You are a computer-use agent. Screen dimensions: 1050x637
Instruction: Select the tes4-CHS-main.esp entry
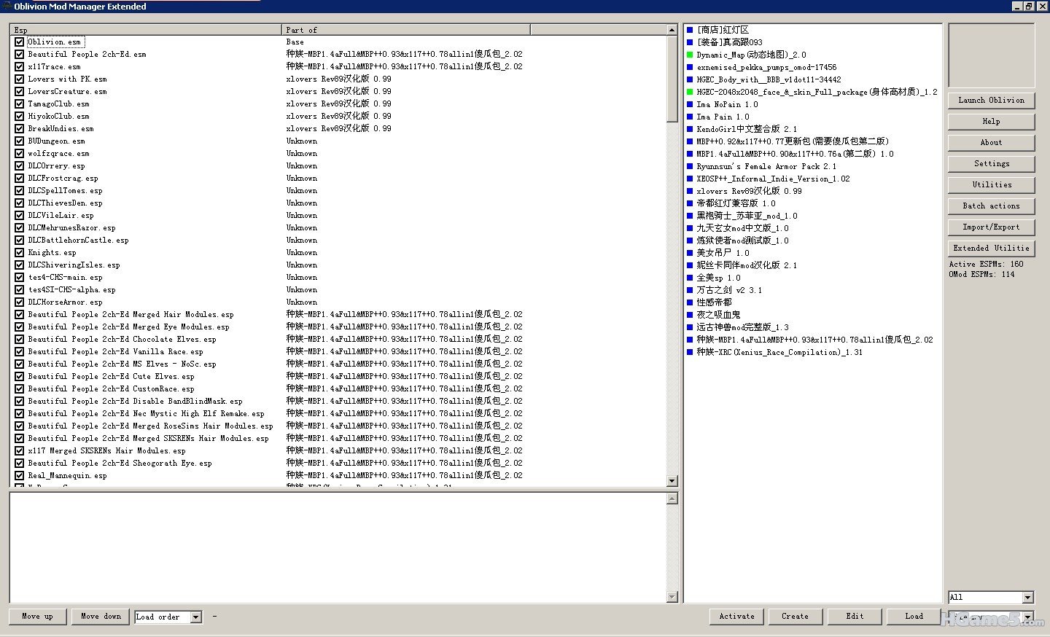click(x=65, y=278)
